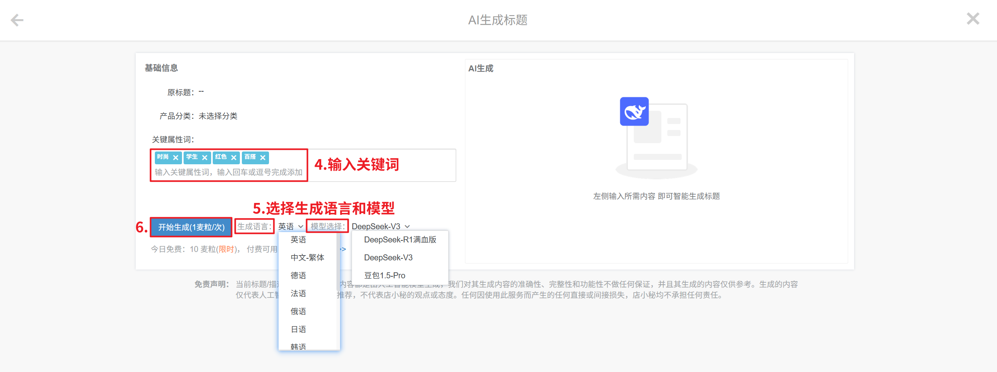The height and width of the screenshot is (372, 997).
Task: Delete the 百搭 keyword tag
Action: click(x=263, y=158)
